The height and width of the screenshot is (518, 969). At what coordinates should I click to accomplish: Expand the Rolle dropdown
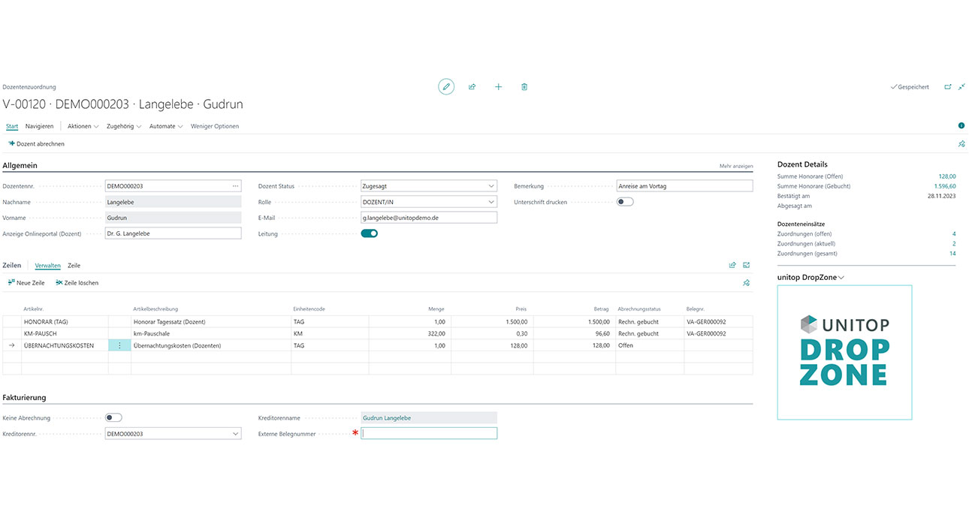(x=491, y=202)
